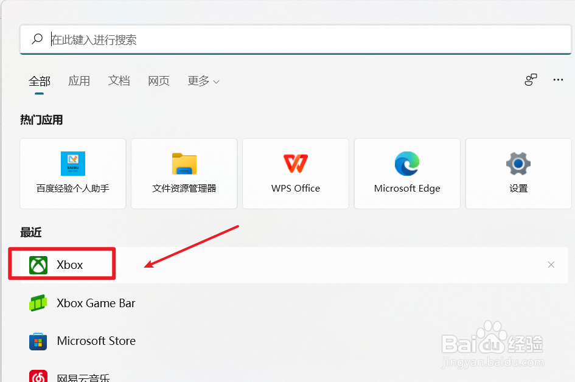Click the Xbox app icon
This screenshot has height=382, width=575.
point(38,265)
